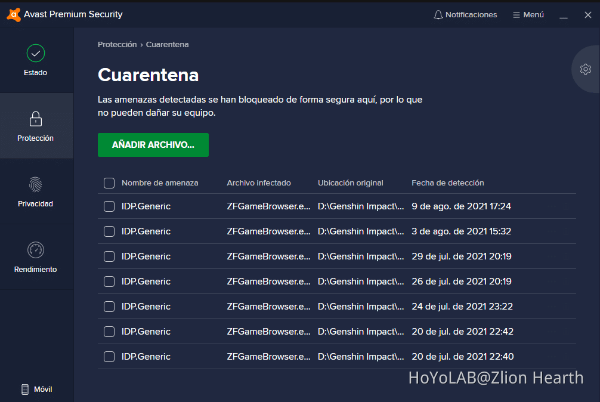Select the 29 de jul. 20:19 threat checkbox
Viewport: 600px width, 402px height.
tap(109, 256)
